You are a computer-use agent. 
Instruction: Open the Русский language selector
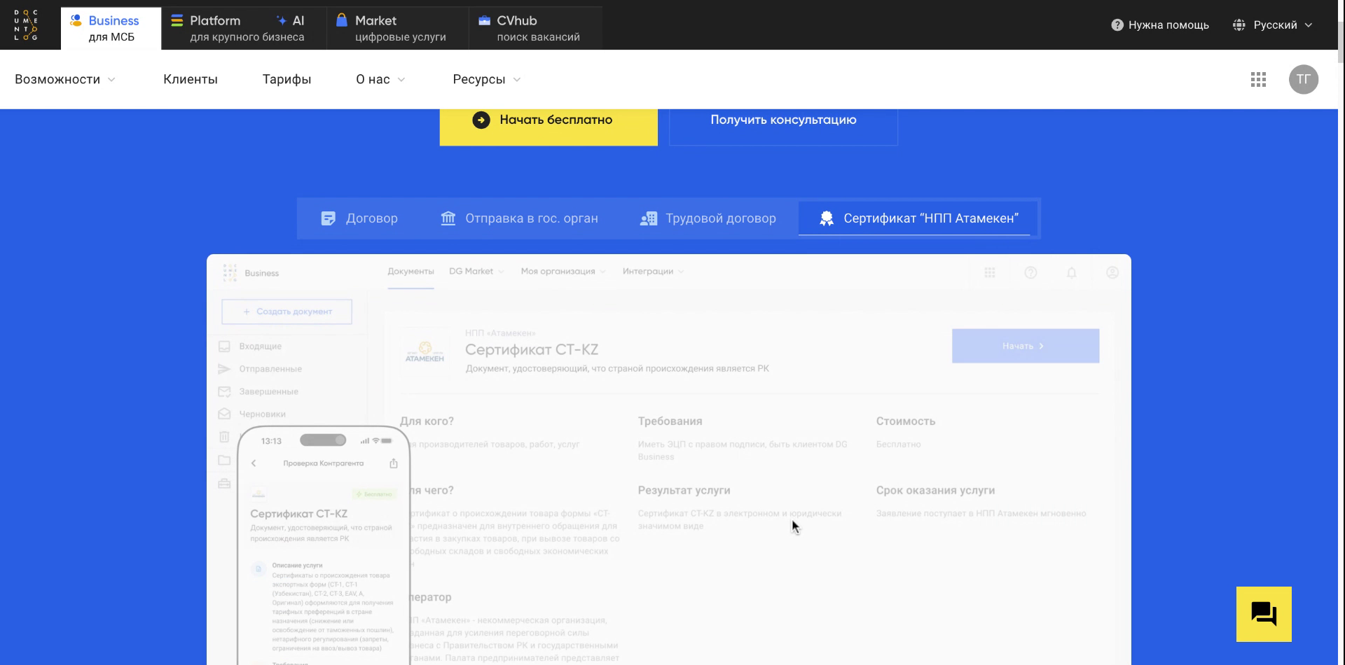[1275, 24]
